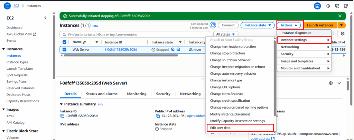Open the hamburger navigation menu icon

pyautogui.click(x=7, y=6)
